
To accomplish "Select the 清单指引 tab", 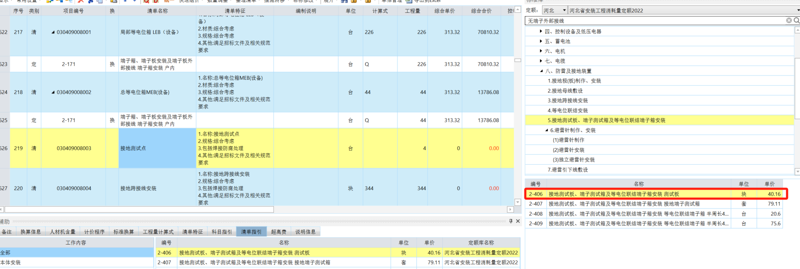I will pyautogui.click(x=251, y=232).
